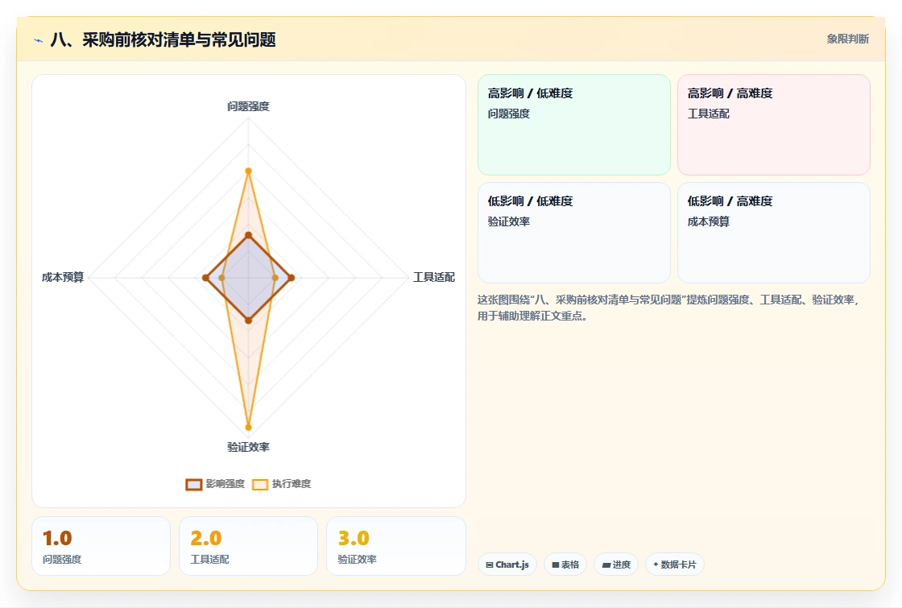The width and height of the screenshot is (902, 608).
Task: Select the 数据卡片 tag chip
Action: coord(675,565)
